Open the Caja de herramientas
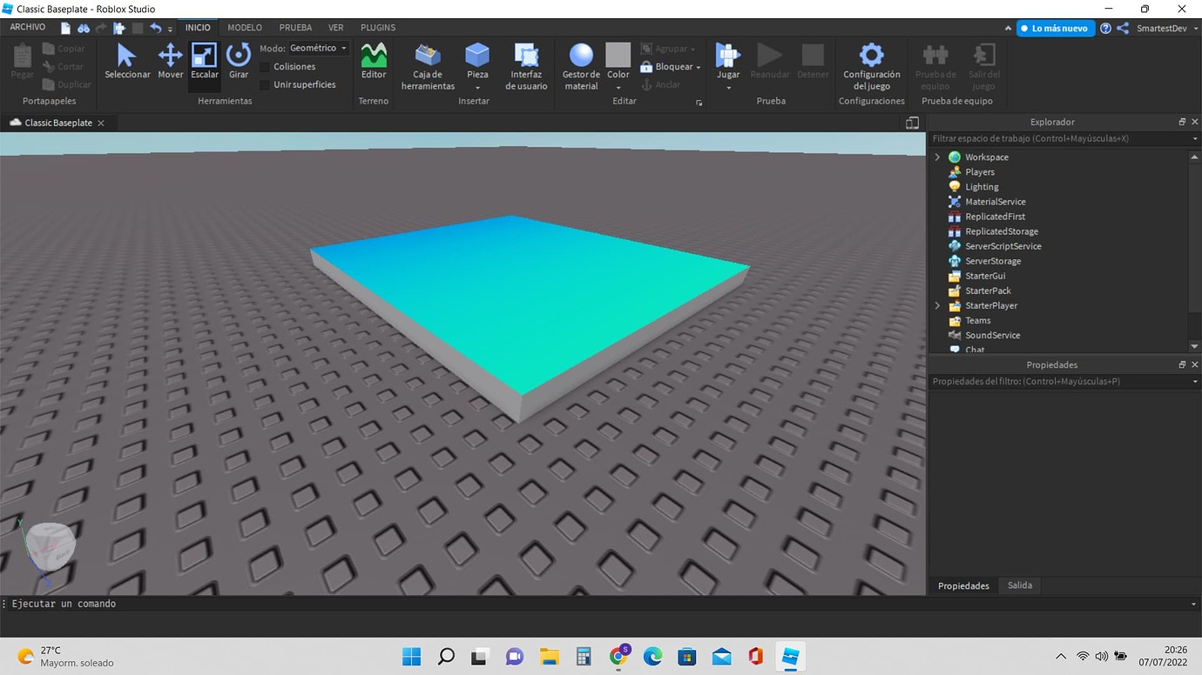 427,65
